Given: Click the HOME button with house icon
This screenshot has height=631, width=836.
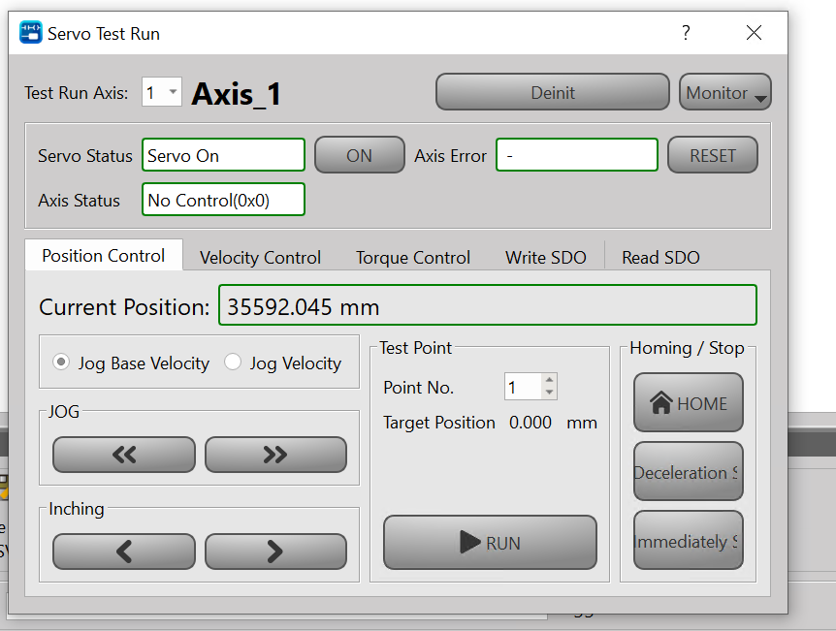Looking at the screenshot, I should 688,403.
